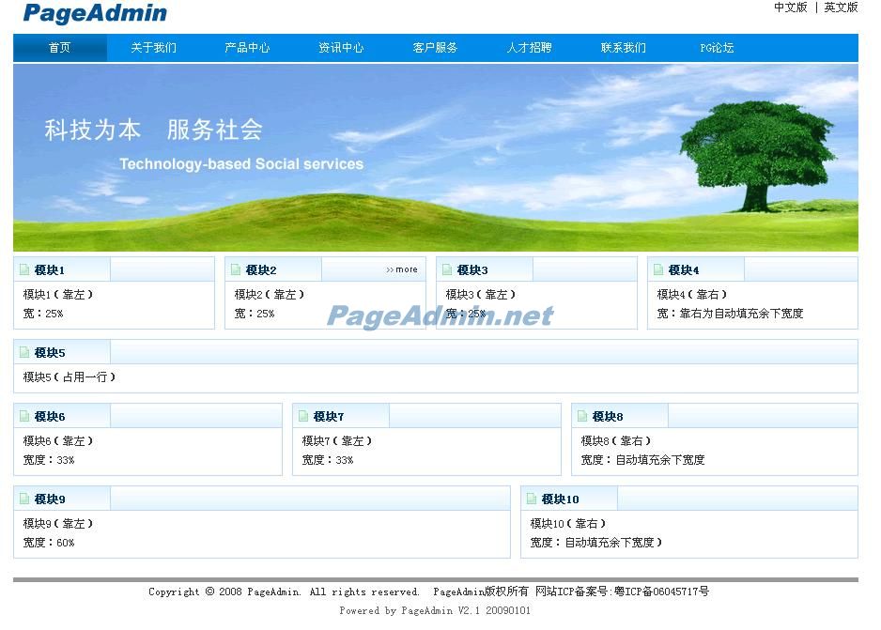
Task: Click the document icon beside 模块4
Action: click(x=658, y=270)
